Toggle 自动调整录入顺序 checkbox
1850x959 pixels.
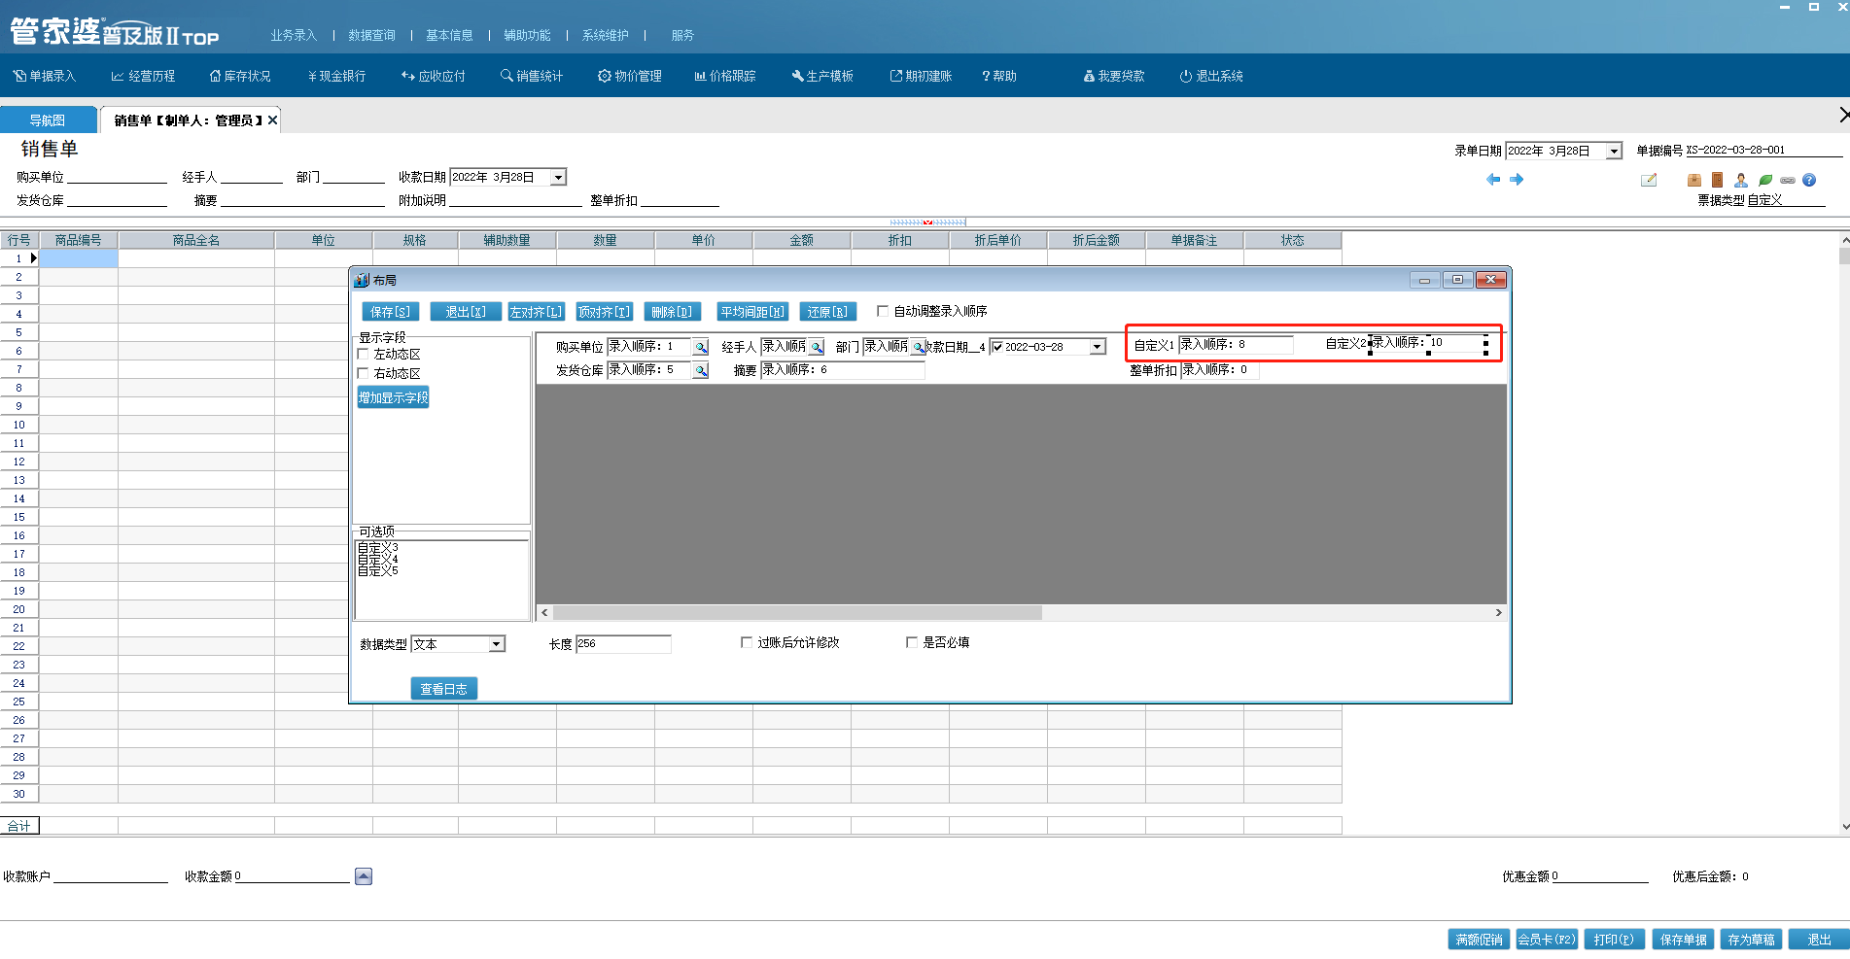pos(883,311)
